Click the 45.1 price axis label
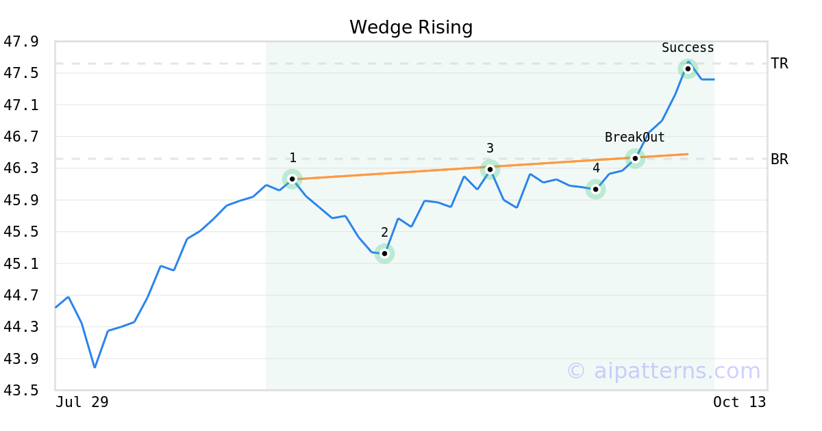 (x=21, y=263)
